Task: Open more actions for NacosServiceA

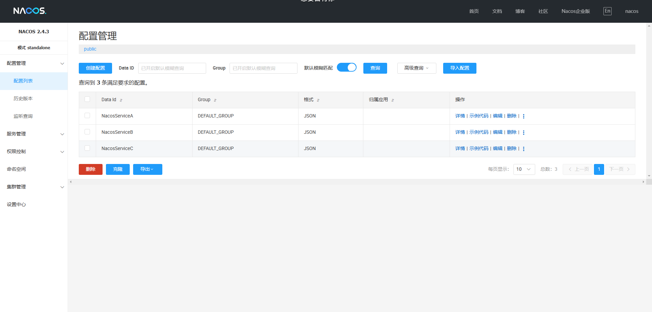Action: pyautogui.click(x=524, y=116)
